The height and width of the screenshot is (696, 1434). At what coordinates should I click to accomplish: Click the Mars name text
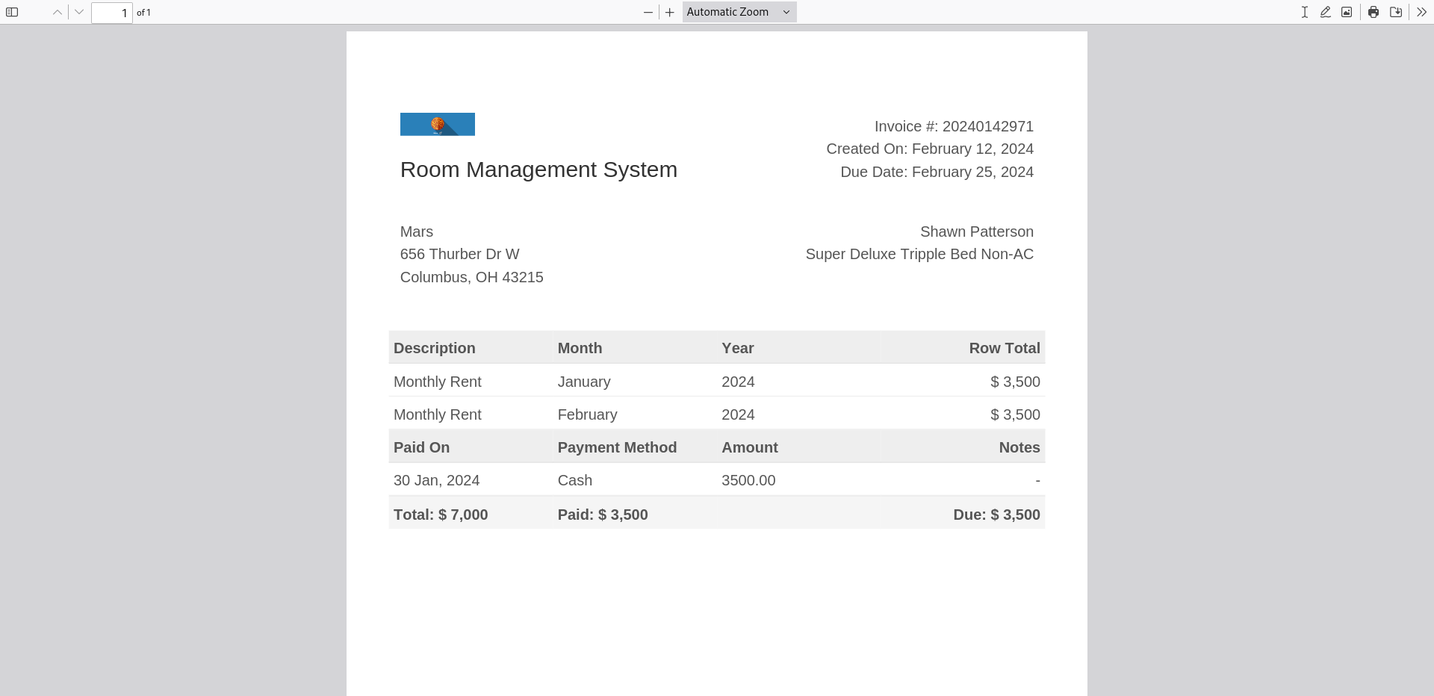coord(417,232)
